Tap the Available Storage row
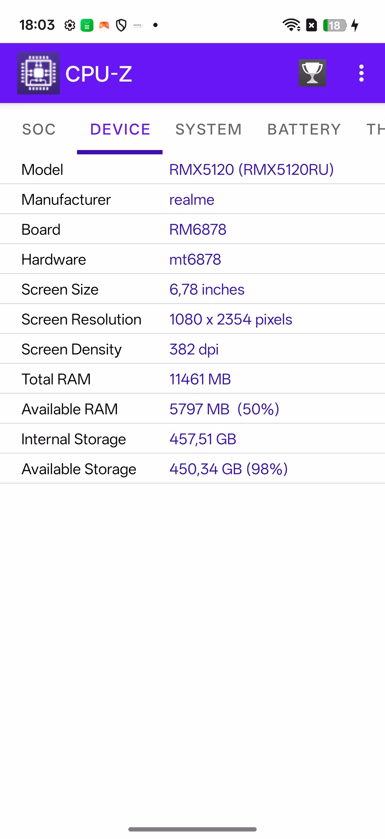This screenshot has height=839, width=385. [192, 469]
